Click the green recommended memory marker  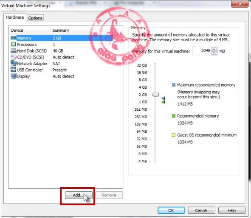163,102
